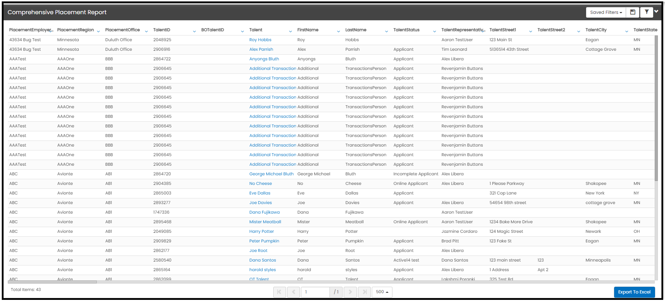Go to previous page arrow

294,292
